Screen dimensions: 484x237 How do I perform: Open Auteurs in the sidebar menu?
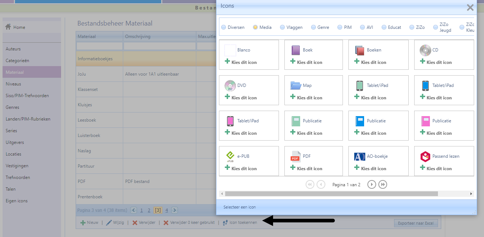click(x=13, y=49)
